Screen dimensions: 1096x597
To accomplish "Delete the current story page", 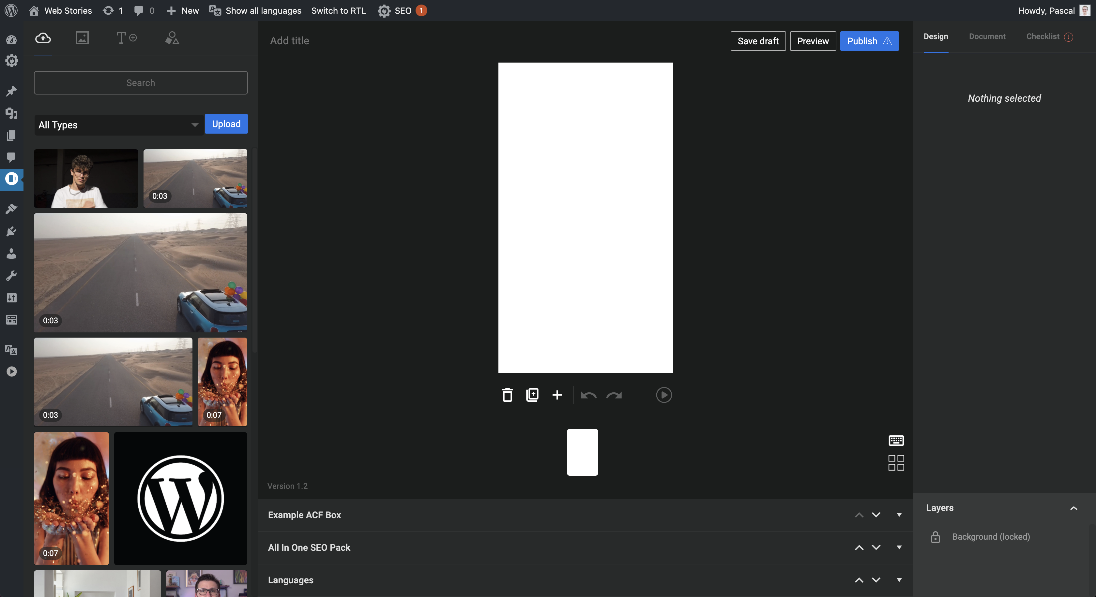I will coord(507,395).
